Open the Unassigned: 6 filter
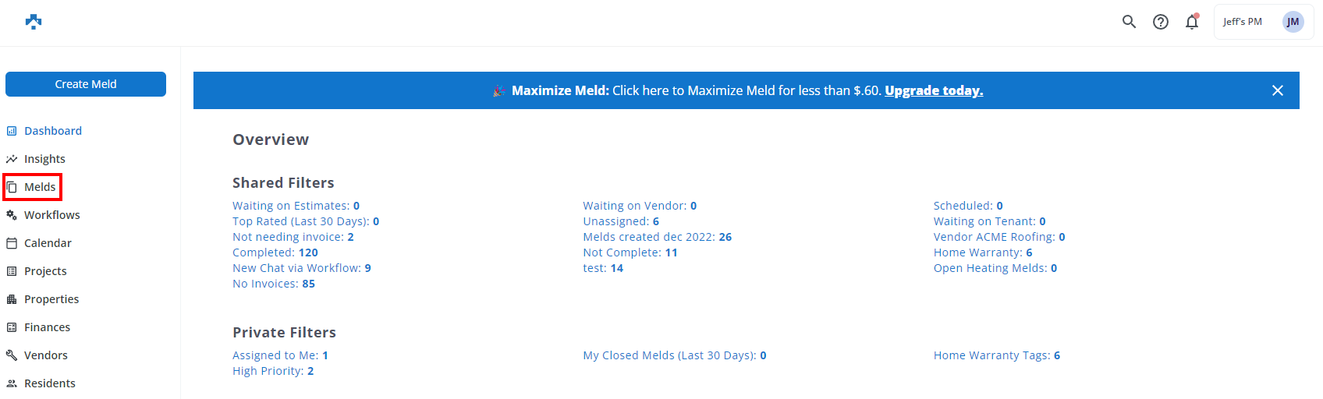This screenshot has height=399, width=1323. pyautogui.click(x=621, y=221)
